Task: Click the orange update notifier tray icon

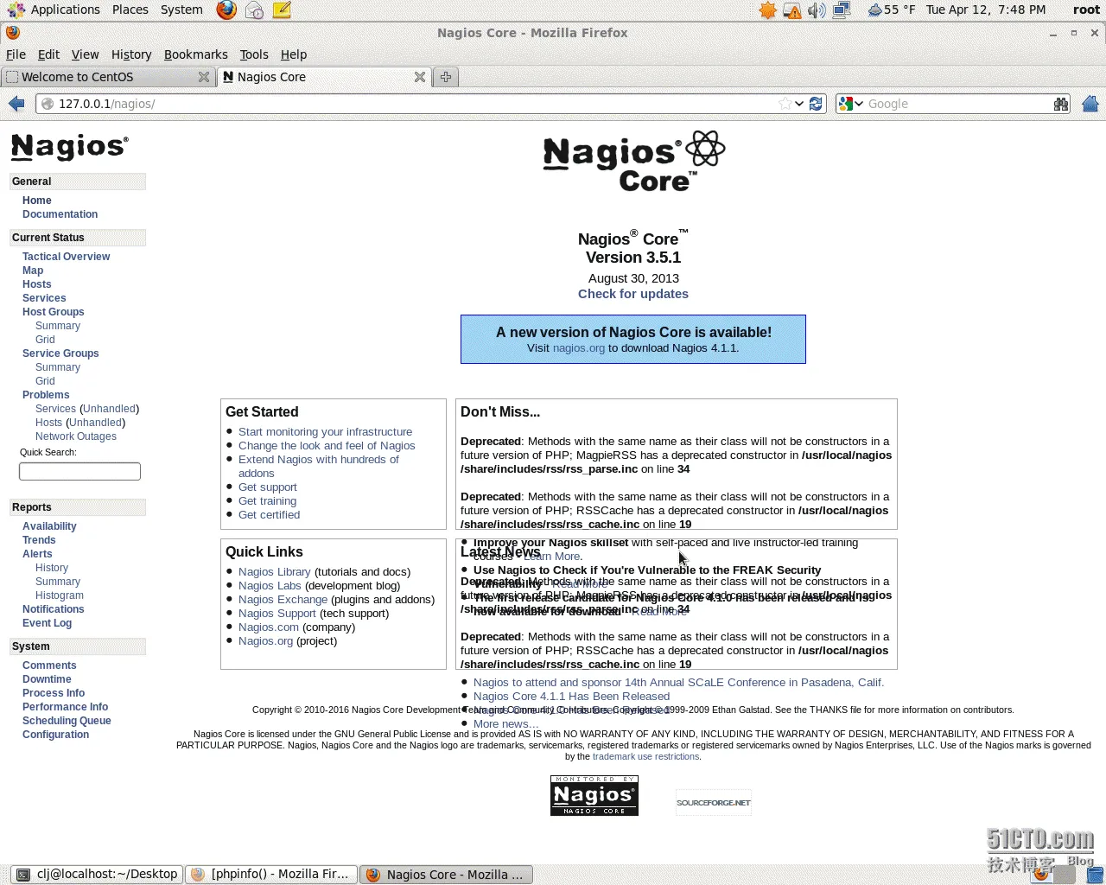Action: (x=767, y=10)
